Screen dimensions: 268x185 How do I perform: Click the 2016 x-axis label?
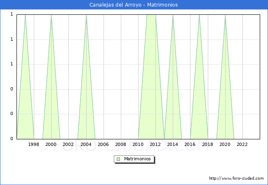[190, 144]
